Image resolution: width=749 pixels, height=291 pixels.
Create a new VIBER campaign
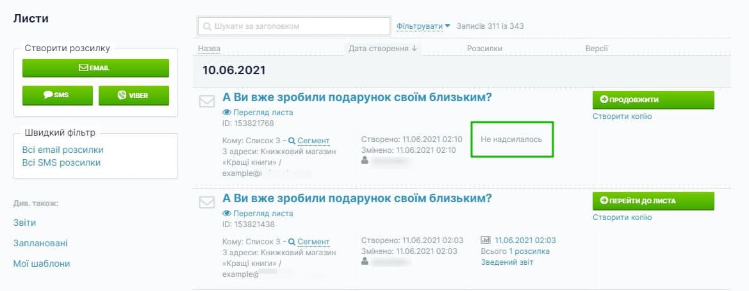coord(134,95)
